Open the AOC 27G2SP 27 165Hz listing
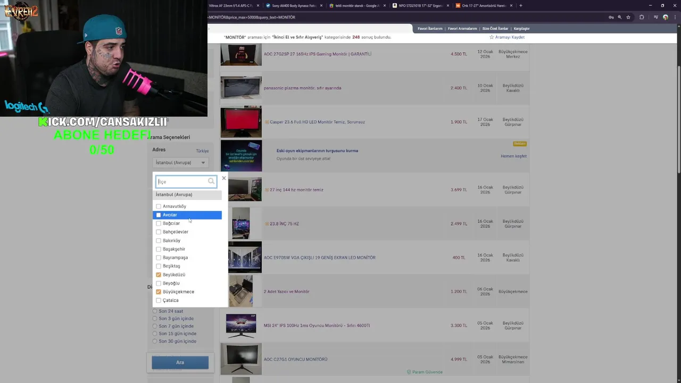The width and height of the screenshot is (681, 383). 318,54
